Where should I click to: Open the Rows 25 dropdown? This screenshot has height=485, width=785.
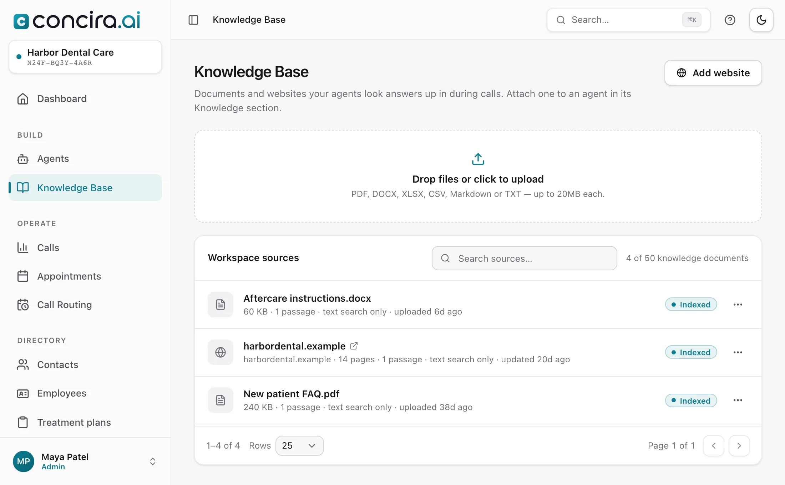click(300, 446)
